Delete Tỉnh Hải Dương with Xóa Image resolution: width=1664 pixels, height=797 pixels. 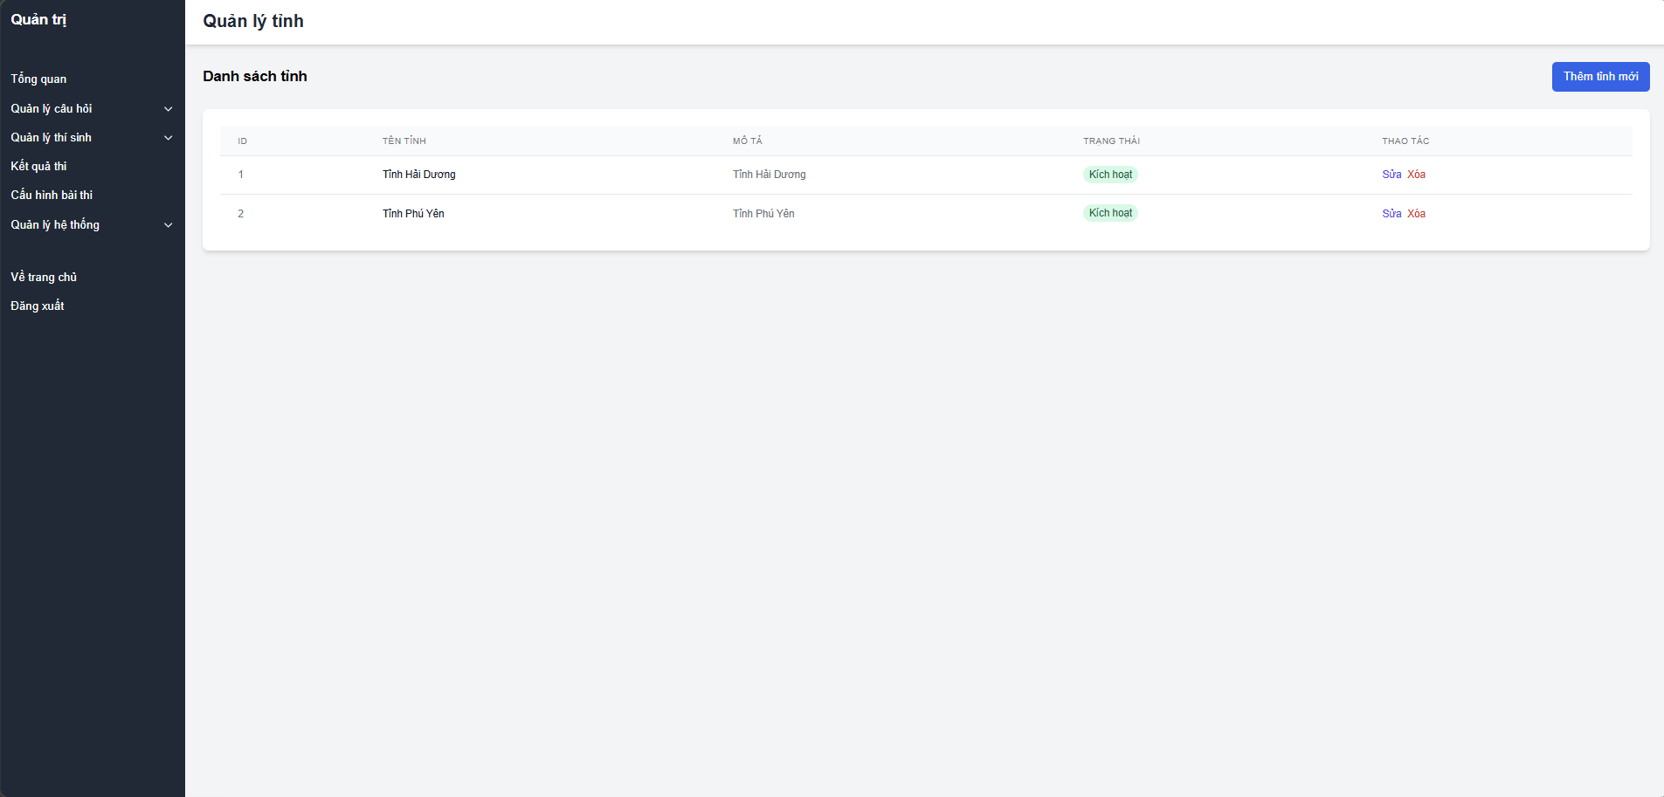tap(1416, 175)
